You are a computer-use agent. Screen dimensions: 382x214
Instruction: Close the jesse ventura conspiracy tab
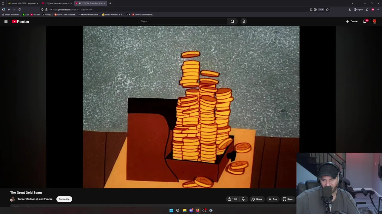pos(71,3)
